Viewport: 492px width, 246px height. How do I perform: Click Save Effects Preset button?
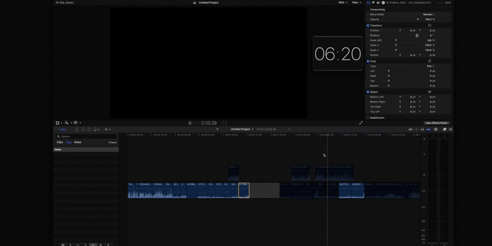tap(437, 123)
